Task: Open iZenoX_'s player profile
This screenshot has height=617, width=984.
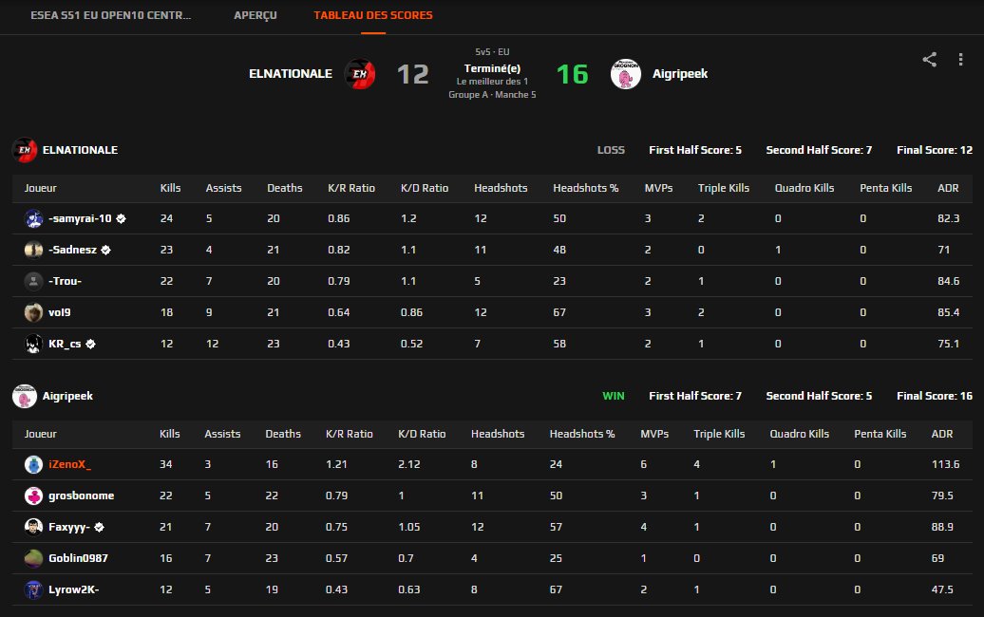Action: pos(71,464)
